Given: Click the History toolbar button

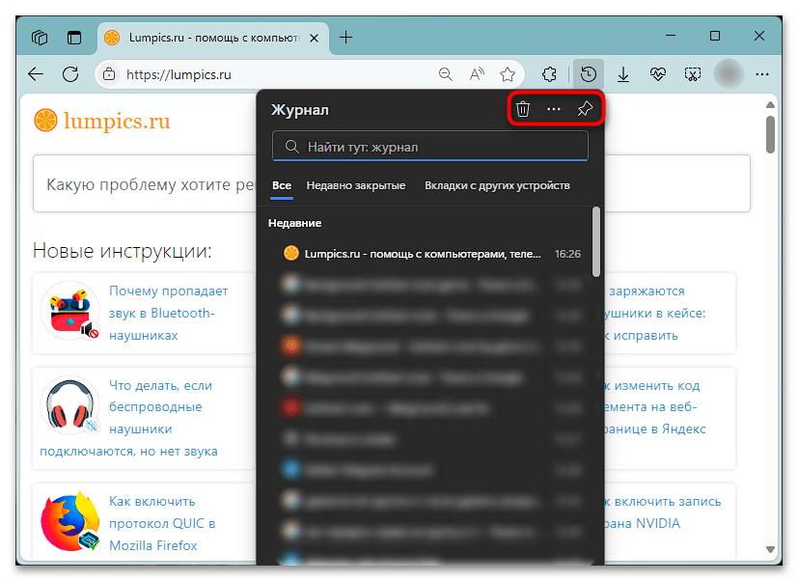Looking at the screenshot, I should pos(588,74).
